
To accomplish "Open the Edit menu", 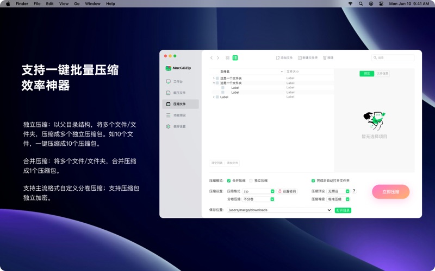I will [x=50, y=4].
